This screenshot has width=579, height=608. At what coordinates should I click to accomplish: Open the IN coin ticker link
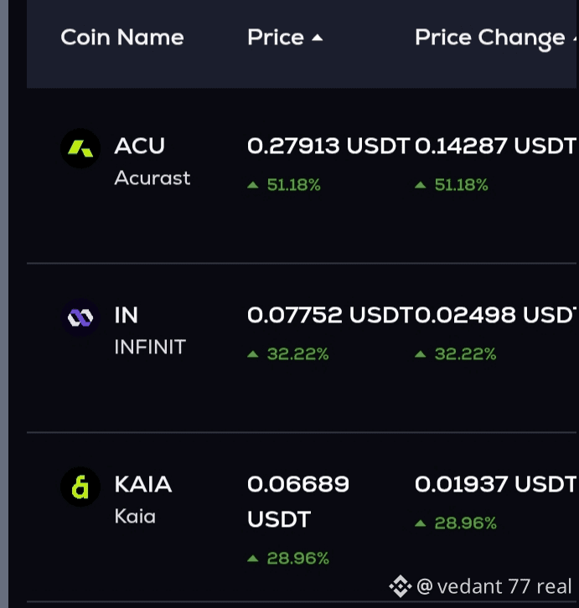tap(127, 315)
